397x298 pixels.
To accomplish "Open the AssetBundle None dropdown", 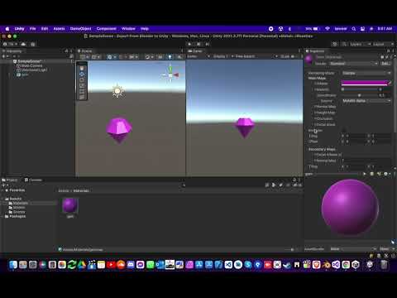I will [354, 249].
